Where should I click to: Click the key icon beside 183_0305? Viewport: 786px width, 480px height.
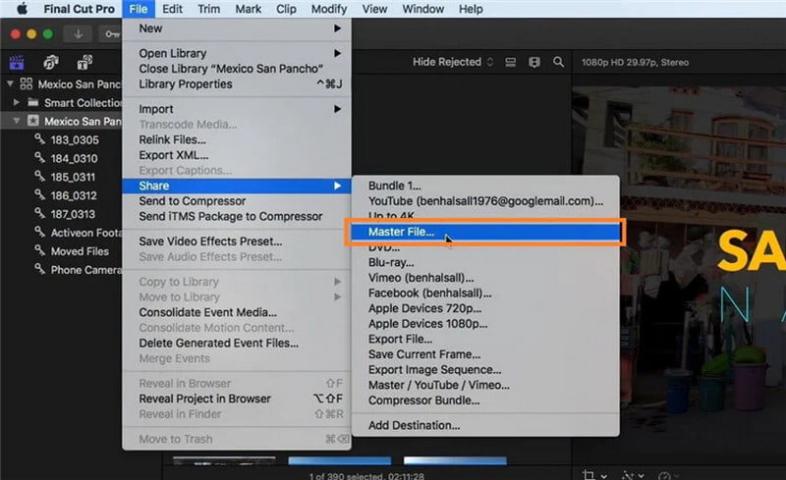tap(39, 138)
